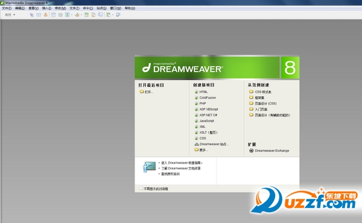Open the 常用 insert category dropdown
The width and height of the screenshot is (362, 223).
point(10,14)
